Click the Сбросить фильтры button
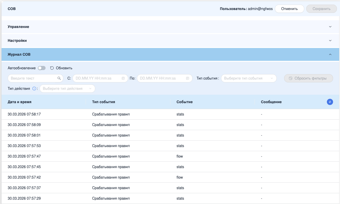Image resolution: width=340 pixels, height=204 pixels. pyautogui.click(x=309, y=78)
